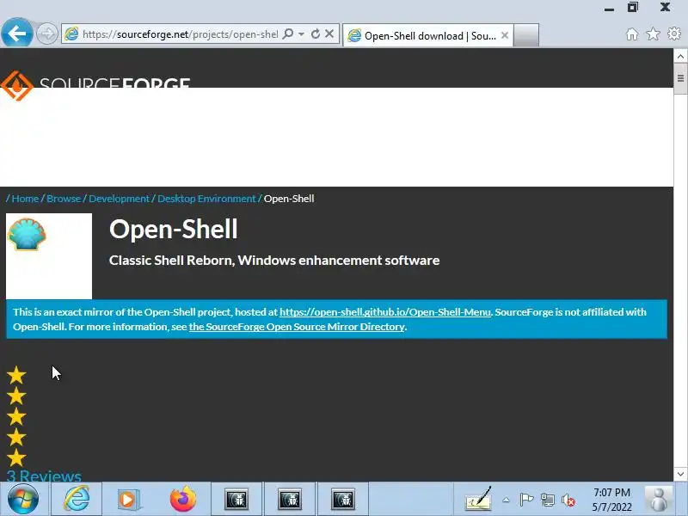Image resolution: width=688 pixels, height=516 pixels.
Task: Click the Open-Shell shell project icon
Action: [28, 235]
